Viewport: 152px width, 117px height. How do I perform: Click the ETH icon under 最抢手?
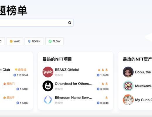point(18,103)
